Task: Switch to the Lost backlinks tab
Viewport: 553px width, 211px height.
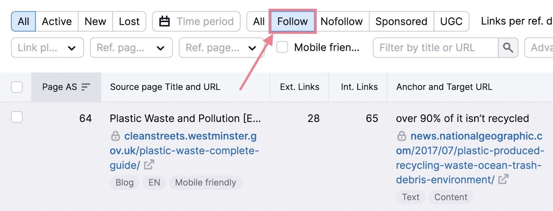Action: pyautogui.click(x=129, y=21)
